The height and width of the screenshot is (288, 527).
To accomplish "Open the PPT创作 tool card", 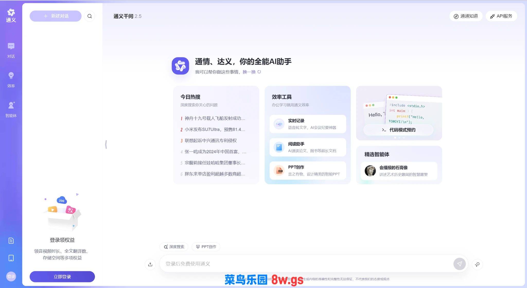I will point(308,170).
